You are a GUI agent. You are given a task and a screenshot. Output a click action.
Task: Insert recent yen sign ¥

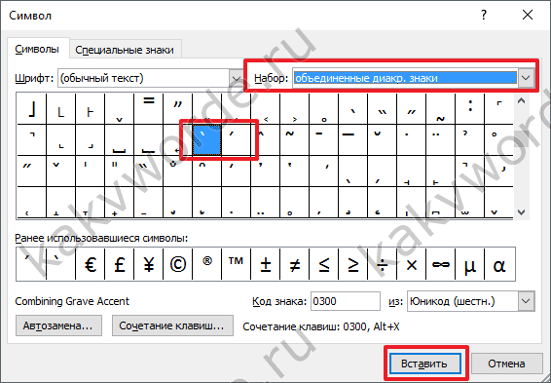click(x=149, y=264)
